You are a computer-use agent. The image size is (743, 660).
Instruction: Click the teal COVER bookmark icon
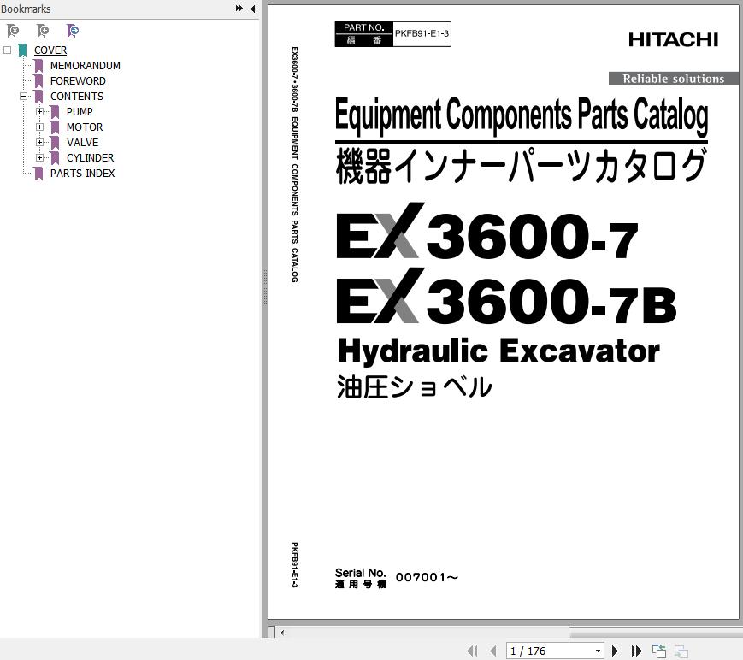tap(22, 50)
